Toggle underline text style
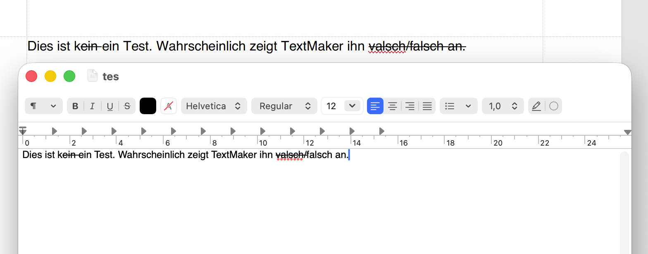Screen dimensions: 648x254 click(110, 106)
